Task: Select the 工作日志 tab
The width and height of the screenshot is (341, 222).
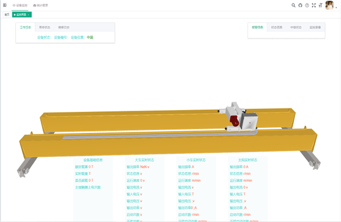Action: pos(26,27)
